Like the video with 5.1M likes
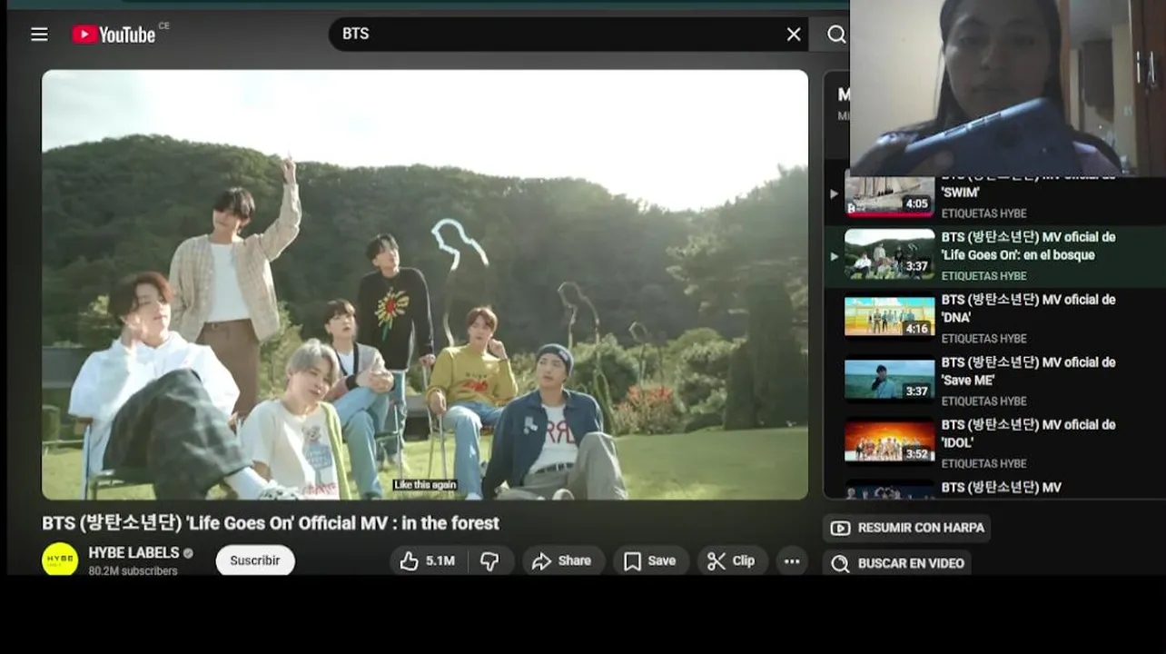The image size is (1166, 654). pyautogui.click(x=428, y=561)
